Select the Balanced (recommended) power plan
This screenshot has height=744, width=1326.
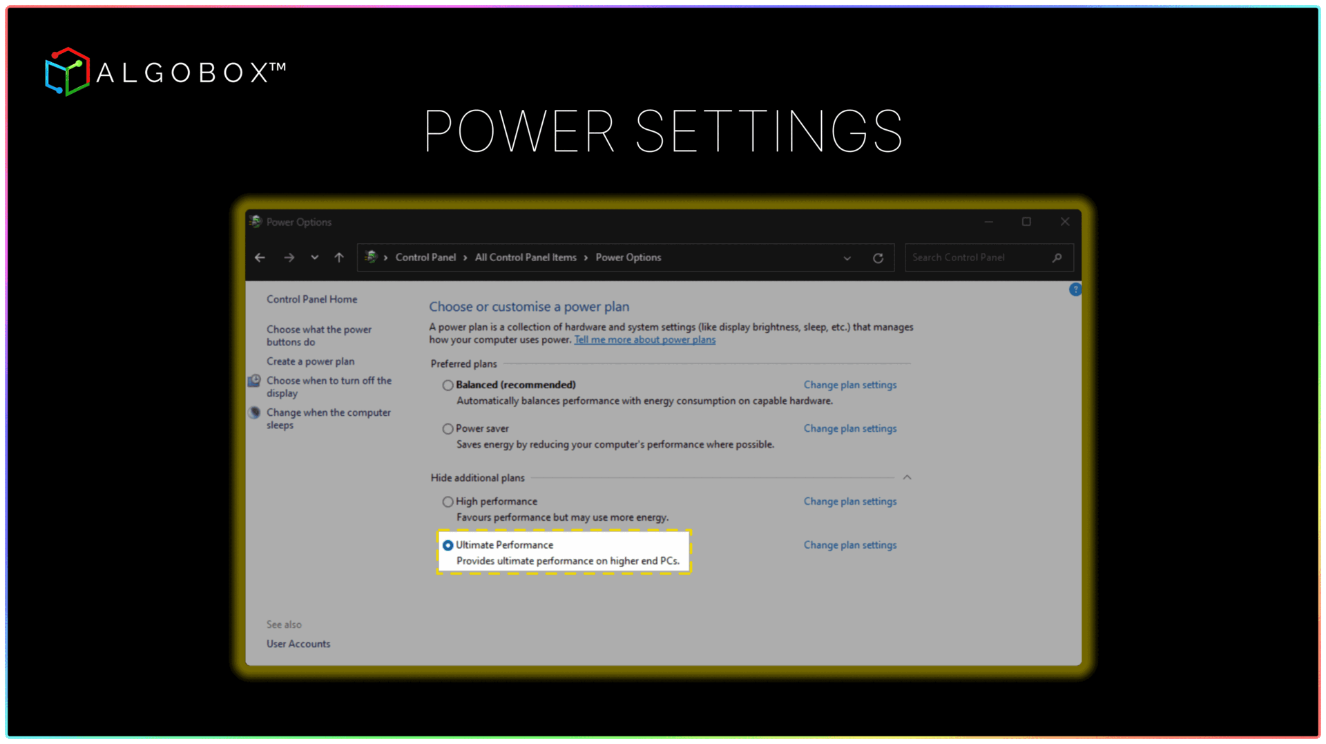448,385
